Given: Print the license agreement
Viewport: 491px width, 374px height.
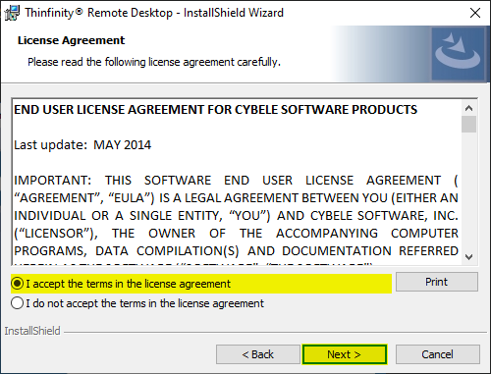Looking at the screenshot, I should pyautogui.click(x=437, y=282).
